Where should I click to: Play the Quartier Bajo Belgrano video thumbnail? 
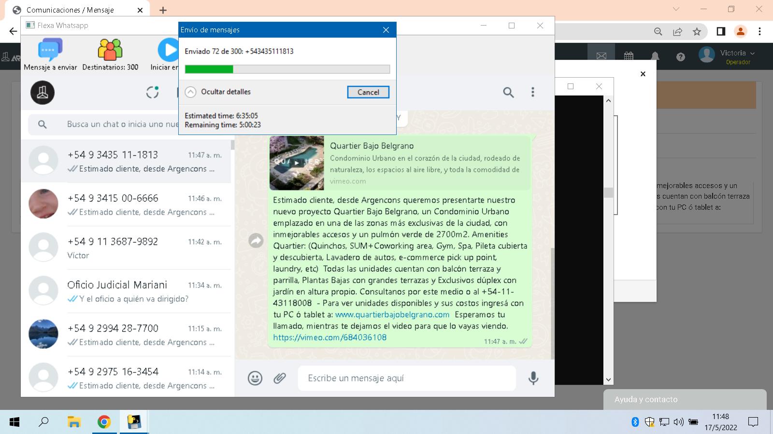point(297,163)
